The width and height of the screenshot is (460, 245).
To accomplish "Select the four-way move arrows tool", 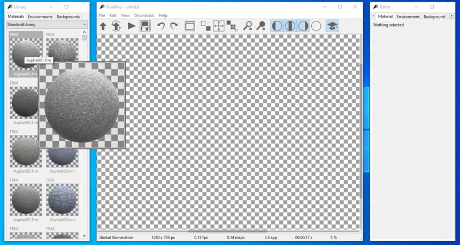I will click(219, 26).
